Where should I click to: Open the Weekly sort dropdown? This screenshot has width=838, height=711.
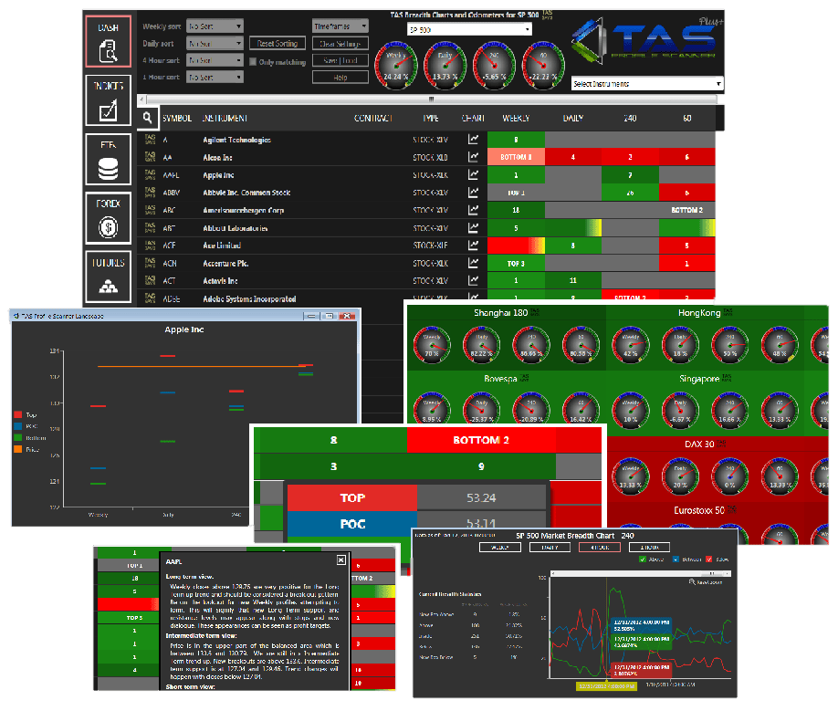click(x=215, y=26)
